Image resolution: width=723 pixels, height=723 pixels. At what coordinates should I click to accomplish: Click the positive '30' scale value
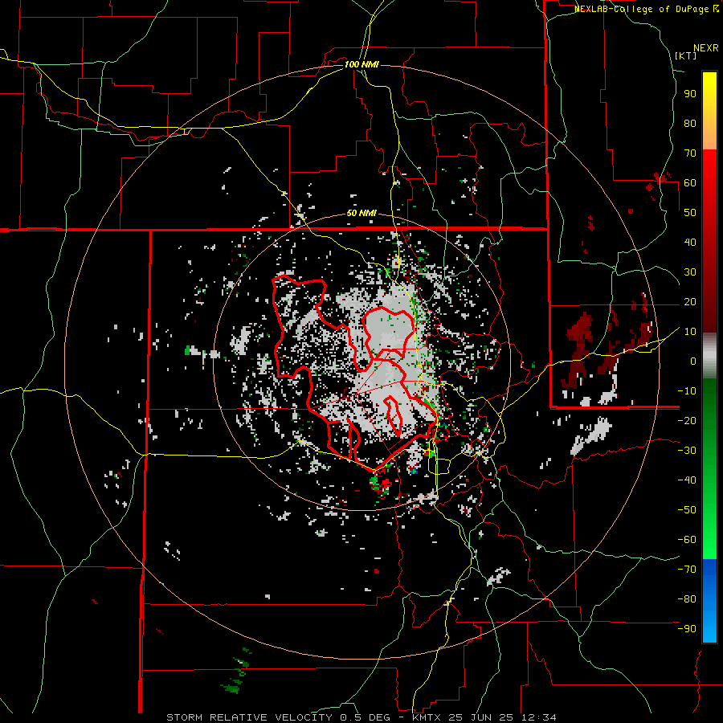click(690, 272)
